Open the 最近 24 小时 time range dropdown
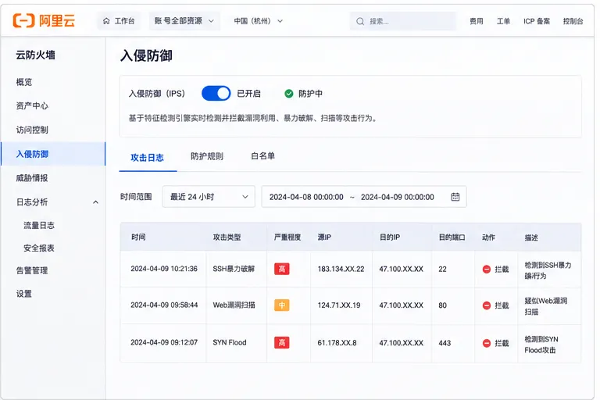The image size is (600, 400). [209, 197]
